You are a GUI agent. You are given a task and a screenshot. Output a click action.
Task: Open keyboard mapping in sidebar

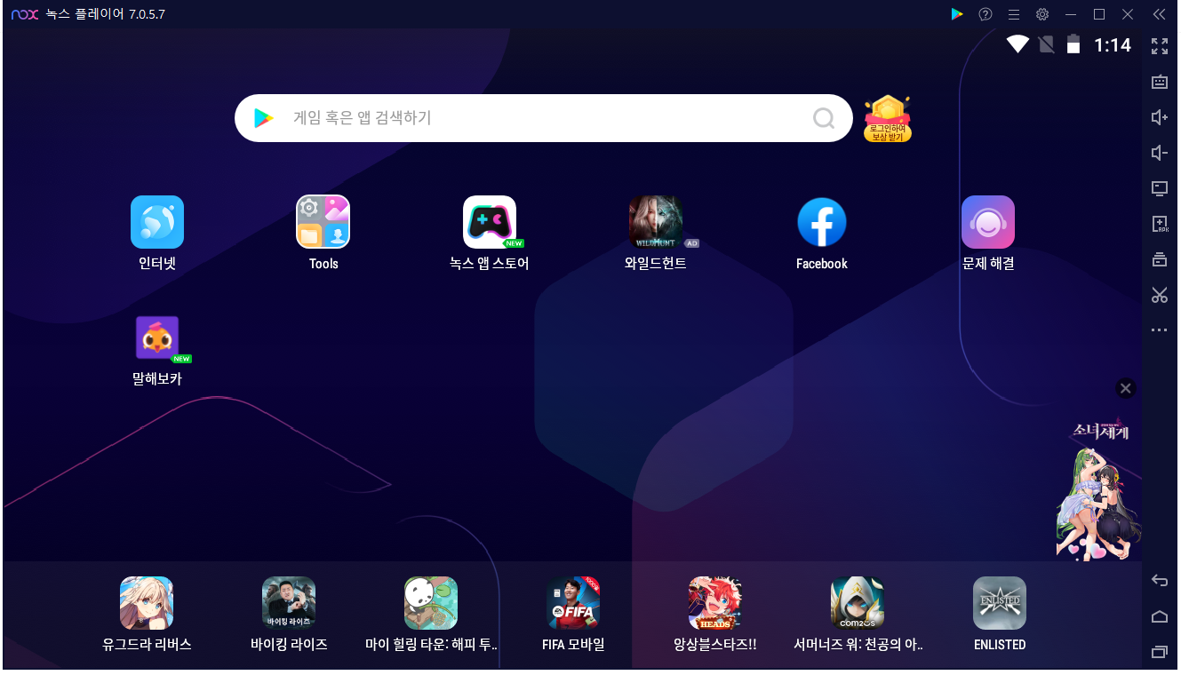click(1160, 82)
